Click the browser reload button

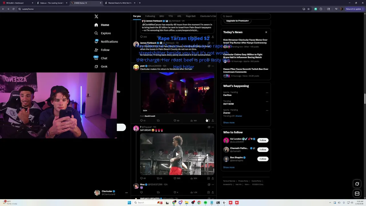[x=13, y=9]
